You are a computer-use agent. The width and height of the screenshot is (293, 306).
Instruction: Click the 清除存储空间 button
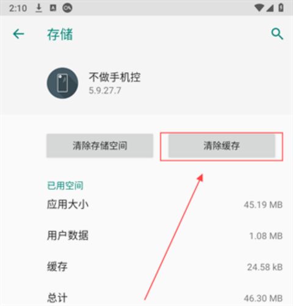pos(99,146)
